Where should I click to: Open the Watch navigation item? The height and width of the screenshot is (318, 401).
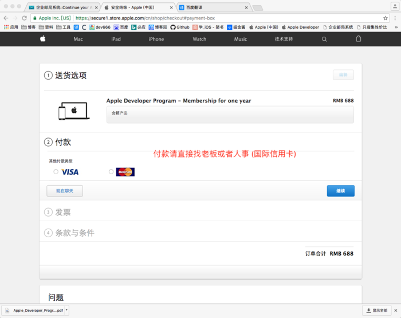point(199,39)
